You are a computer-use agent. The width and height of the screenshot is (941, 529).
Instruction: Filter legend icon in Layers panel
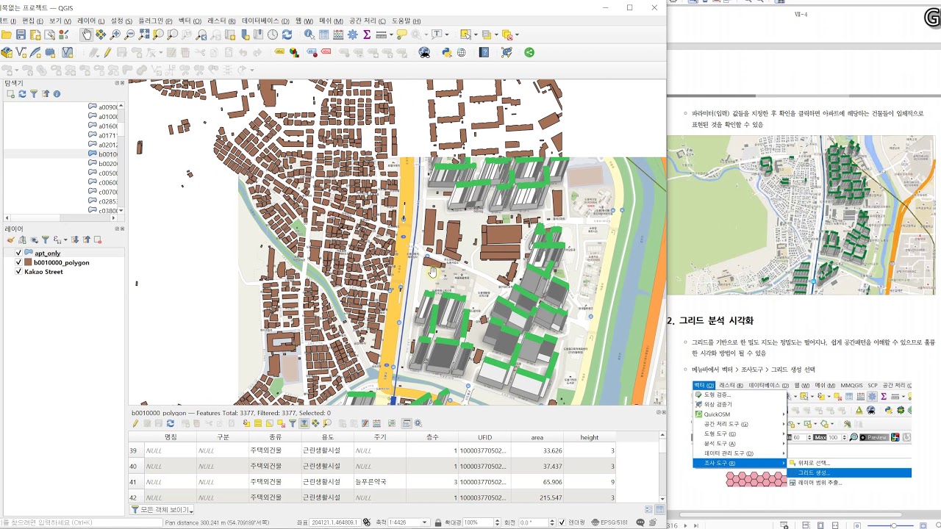(45, 240)
